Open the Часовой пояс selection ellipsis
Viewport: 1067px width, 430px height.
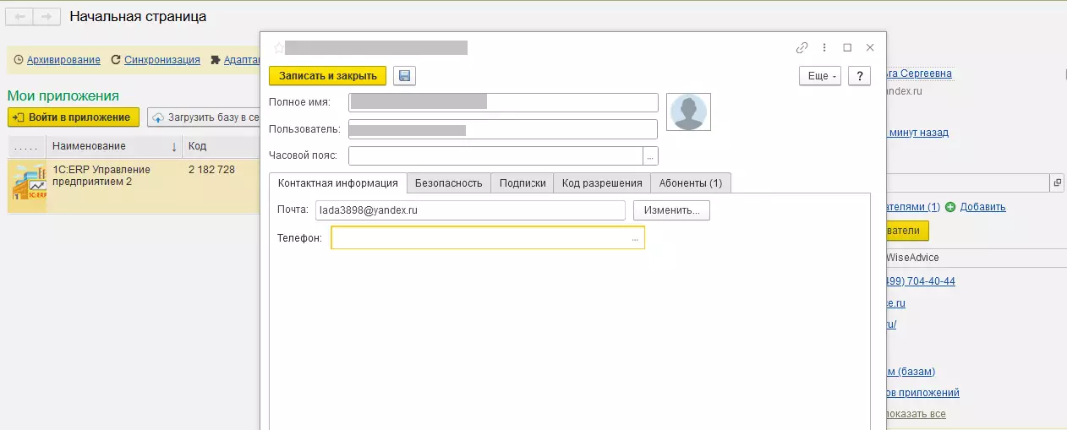(651, 156)
